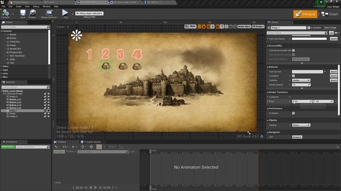Image resolution: width=341 pixels, height=191 pixels.
Task: Click the Color and Opacity white swatch
Action: [309, 39]
